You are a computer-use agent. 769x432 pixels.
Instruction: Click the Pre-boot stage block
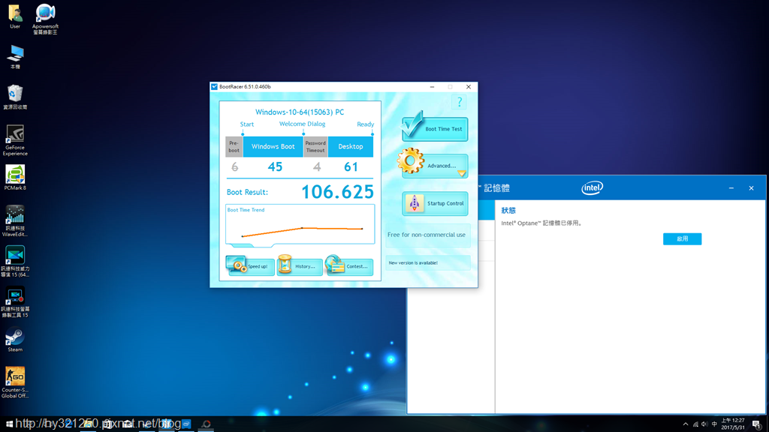(234, 146)
